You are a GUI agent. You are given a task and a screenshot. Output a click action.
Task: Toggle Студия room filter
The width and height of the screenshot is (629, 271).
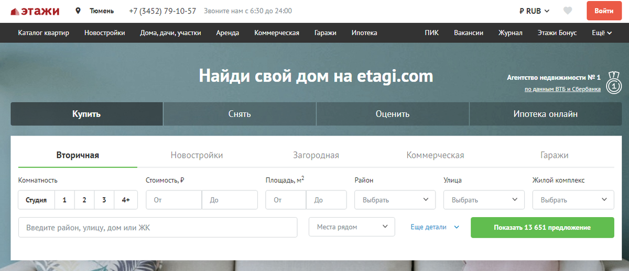pyautogui.click(x=37, y=200)
